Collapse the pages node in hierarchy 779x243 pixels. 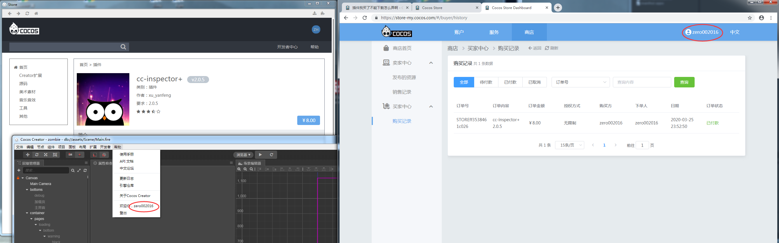pyautogui.click(x=32, y=219)
